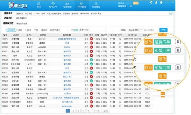
Task: Click the download arrow icon in first row
Action: pyautogui.click(x=178, y=42)
